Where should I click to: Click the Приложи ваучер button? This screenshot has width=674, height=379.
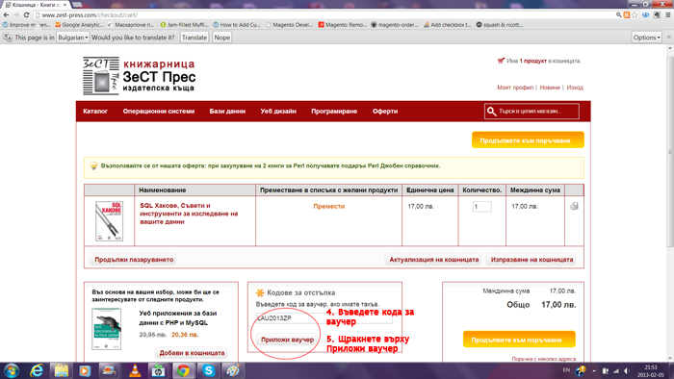287,340
